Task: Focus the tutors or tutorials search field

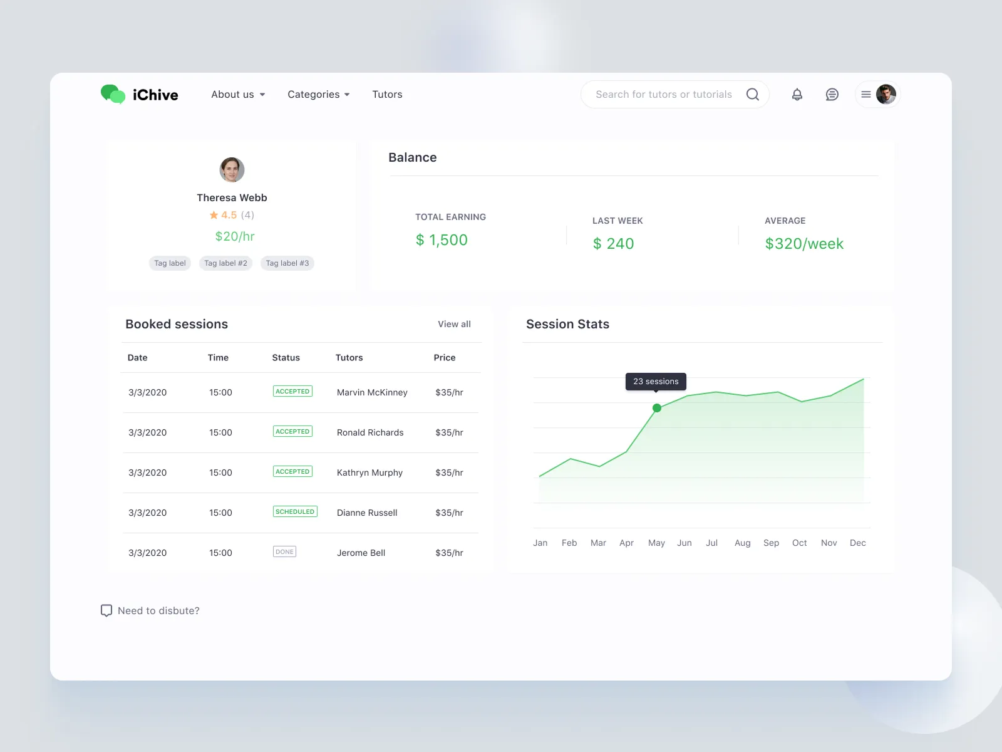Action: pyautogui.click(x=675, y=95)
